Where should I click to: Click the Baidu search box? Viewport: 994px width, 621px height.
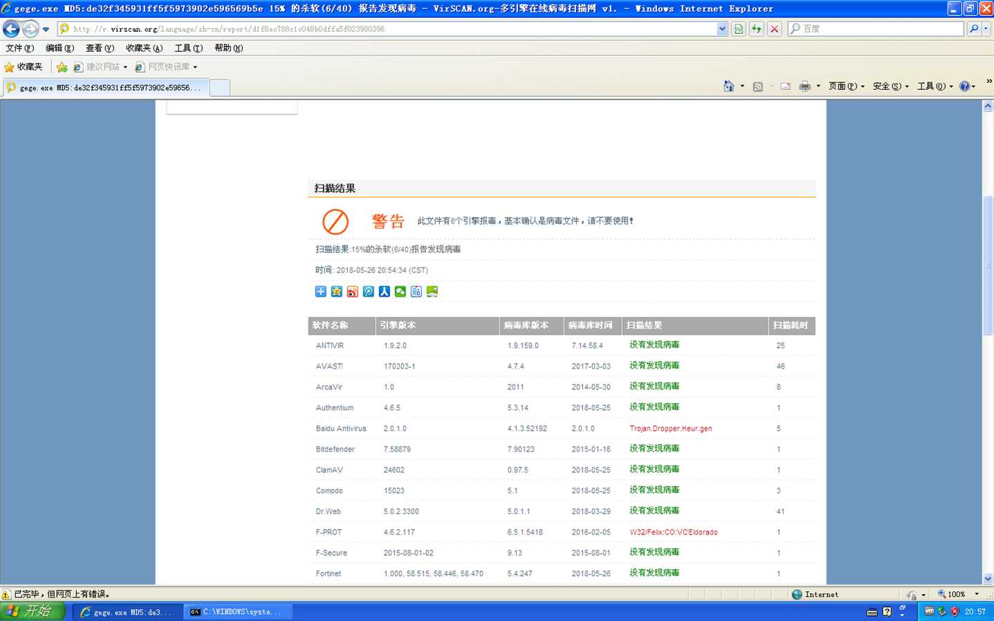click(x=876, y=29)
